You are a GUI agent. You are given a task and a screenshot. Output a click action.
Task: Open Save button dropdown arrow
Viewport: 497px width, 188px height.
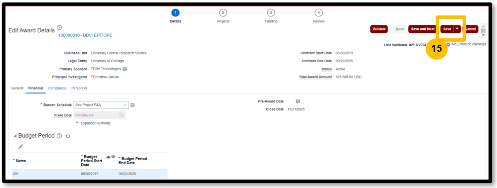[457, 29]
